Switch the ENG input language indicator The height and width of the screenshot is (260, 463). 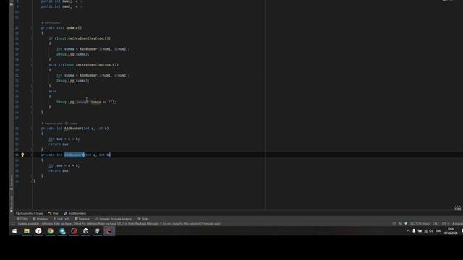click(438, 231)
